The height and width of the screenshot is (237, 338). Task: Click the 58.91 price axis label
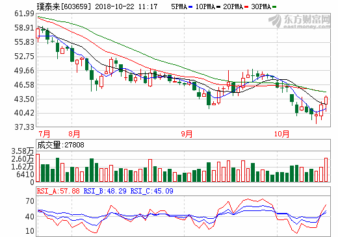pyautogui.click(x=24, y=28)
